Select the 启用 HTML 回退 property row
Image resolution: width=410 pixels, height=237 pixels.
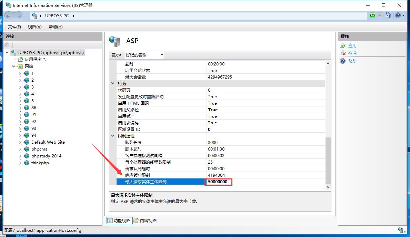tap(221, 103)
